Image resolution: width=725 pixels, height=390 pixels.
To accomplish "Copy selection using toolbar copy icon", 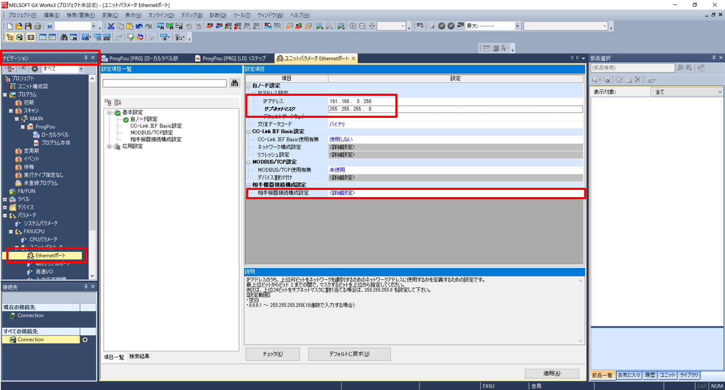I will (120, 26).
